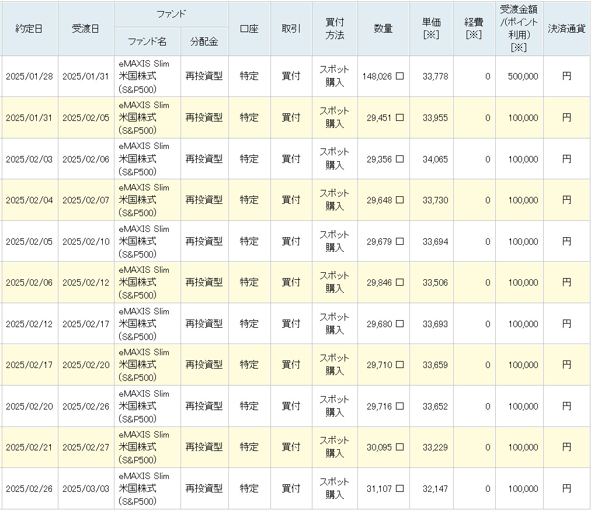The height and width of the screenshot is (510, 591).
Task: Click the square icon beside quantity 29,451
Action: 399,117
